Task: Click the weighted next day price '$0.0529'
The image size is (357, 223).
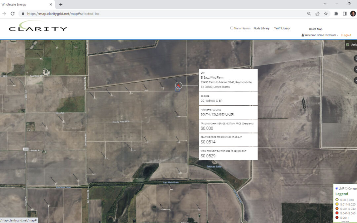Action: point(208,156)
